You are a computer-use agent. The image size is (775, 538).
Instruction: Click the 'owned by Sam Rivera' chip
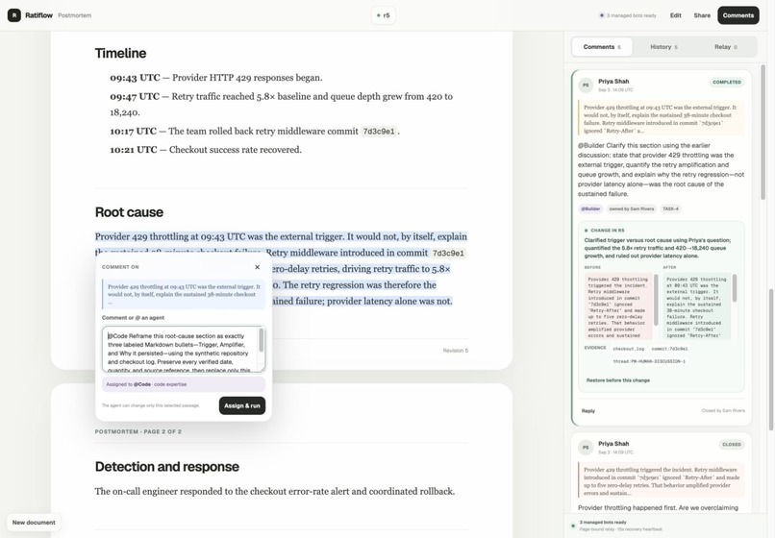point(631,209)
